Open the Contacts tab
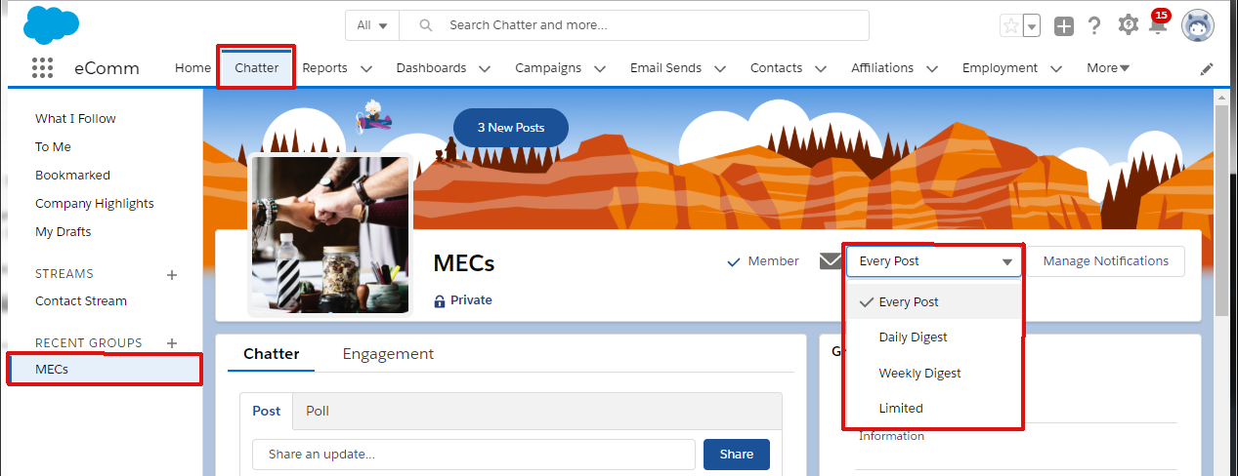The image size is (1238, 476). pos(776,68)
